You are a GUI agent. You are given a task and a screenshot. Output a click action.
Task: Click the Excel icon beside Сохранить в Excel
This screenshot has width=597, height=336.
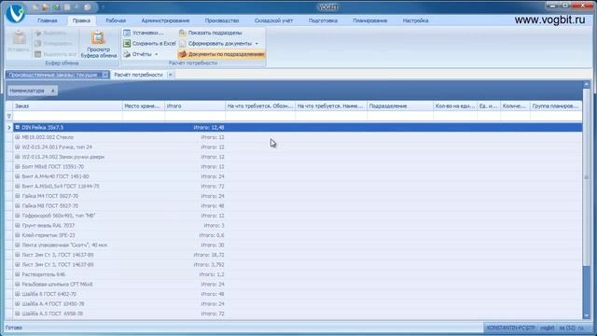(x=127, y=44)
